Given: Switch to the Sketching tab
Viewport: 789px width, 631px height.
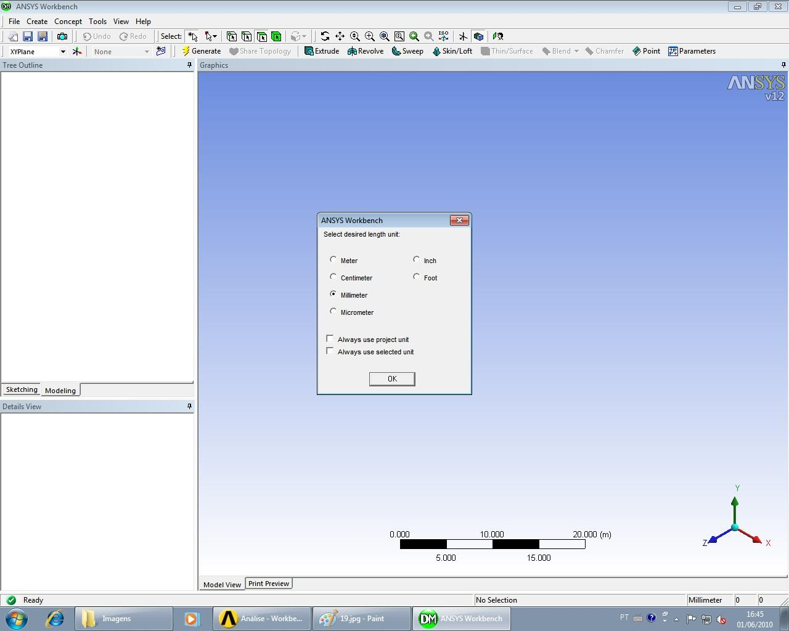Looking at the screenshot, I should coord(22,389).
